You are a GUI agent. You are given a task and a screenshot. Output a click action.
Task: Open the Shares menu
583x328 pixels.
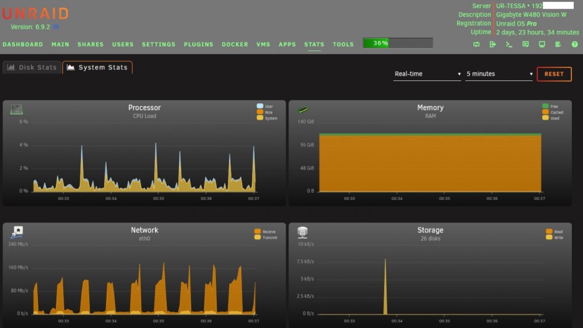click(90, 44)
